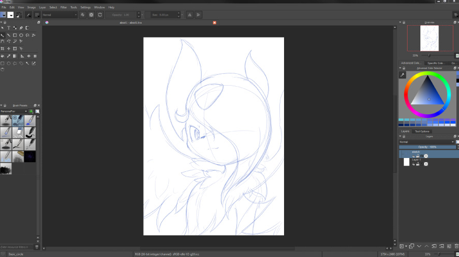Close the absol1.kra document tab
This screenshot has width=459, height=257.
[x=215, y=23]
